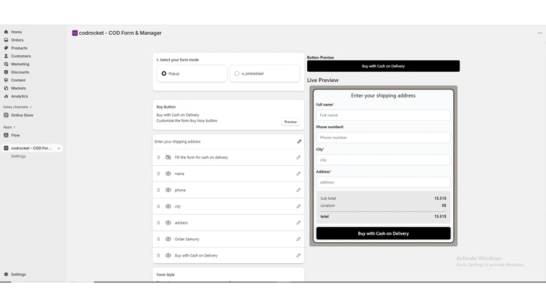The height and width of the screenshot is (307, 546).
Task: Click Button Preview Buy with Cash on Delivery
Action: click(383, 66)
